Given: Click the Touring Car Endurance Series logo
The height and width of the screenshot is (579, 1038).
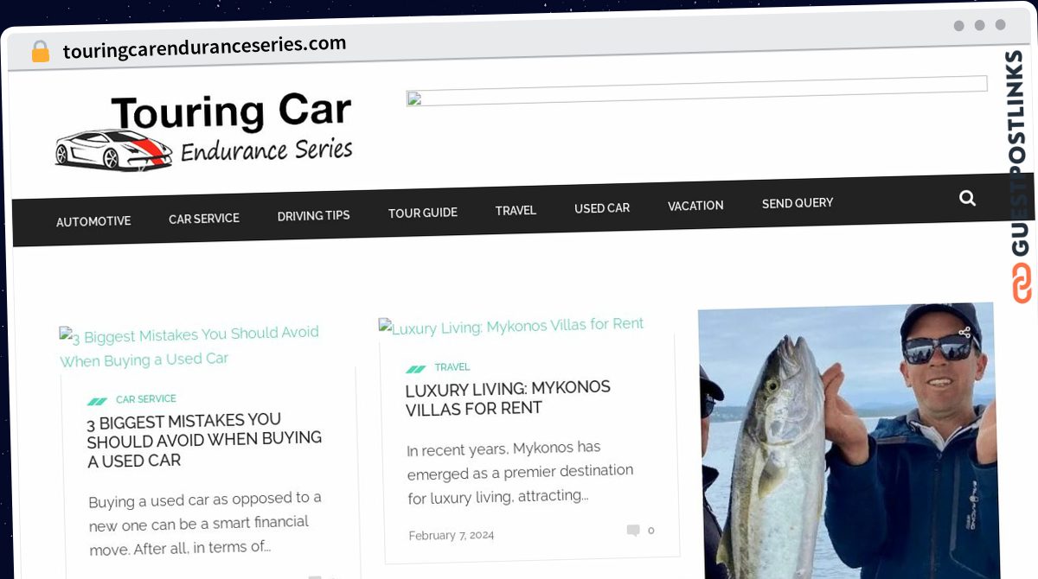Looking at the screenshot, I should pyautogui.click(x=205, y=131).
